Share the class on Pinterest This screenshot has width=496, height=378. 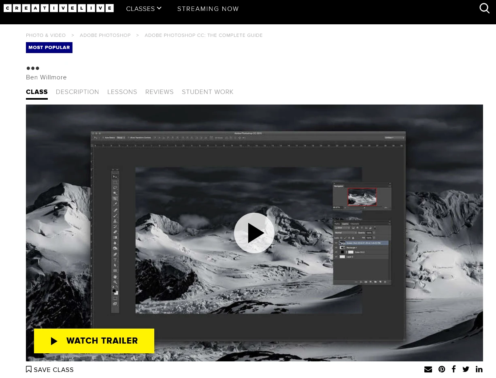(x=442, y=369)
